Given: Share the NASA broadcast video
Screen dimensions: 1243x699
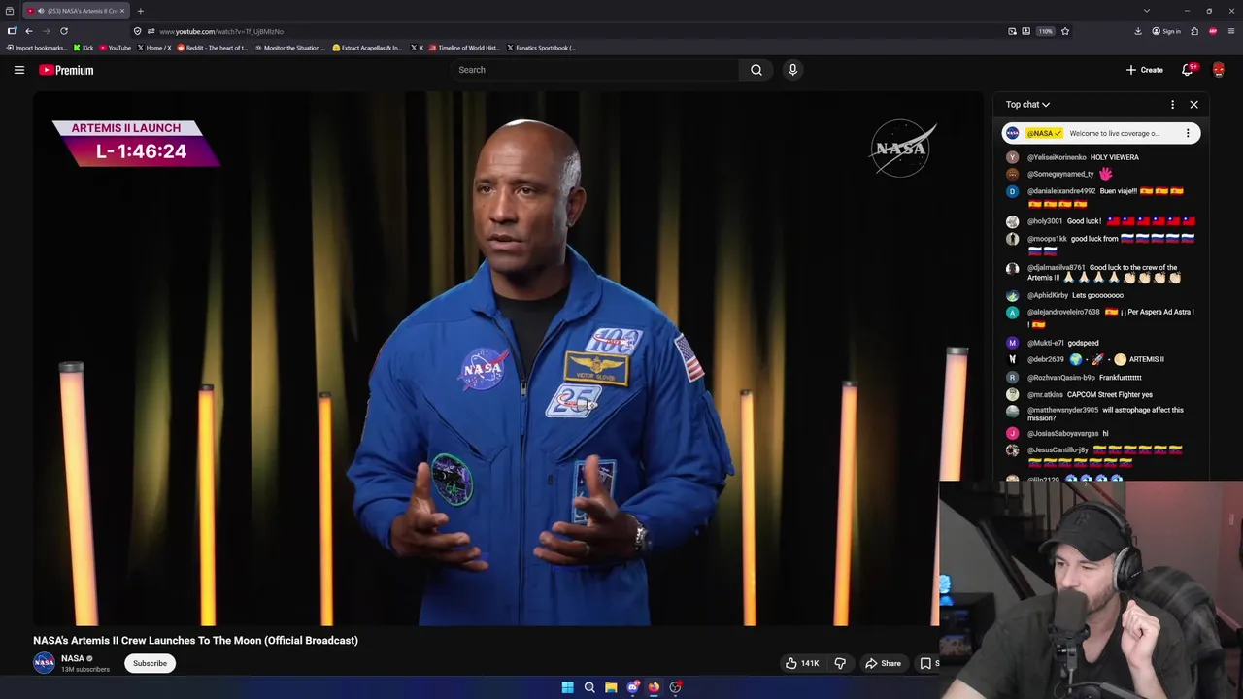Looking at the screenshot, I should pyautogui.click(x=883, y=663).
